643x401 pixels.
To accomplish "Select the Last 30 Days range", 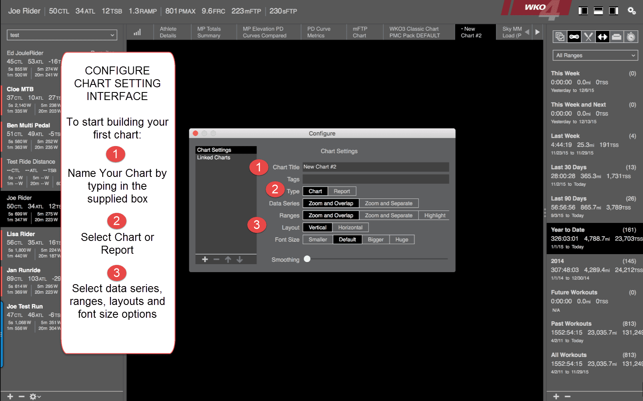I will (x=594, y=175).
